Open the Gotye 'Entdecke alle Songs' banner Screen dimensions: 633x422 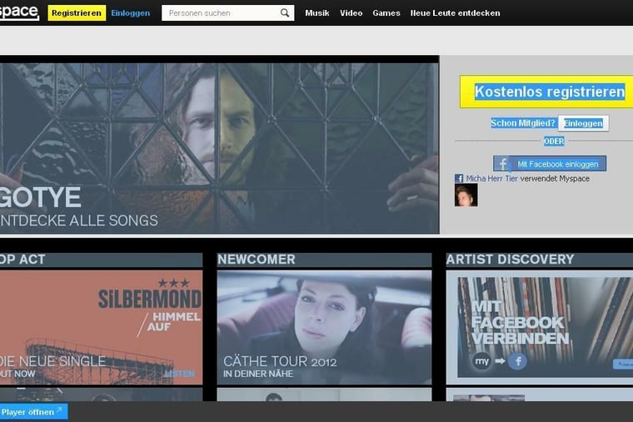pos(218,148)
